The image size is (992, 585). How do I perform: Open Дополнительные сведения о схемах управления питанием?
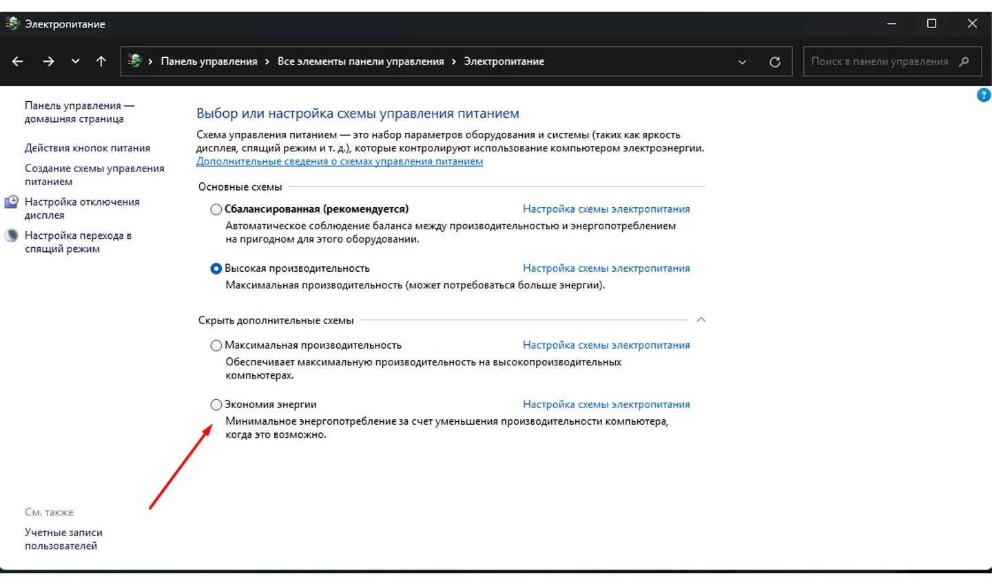coord(340,161)
